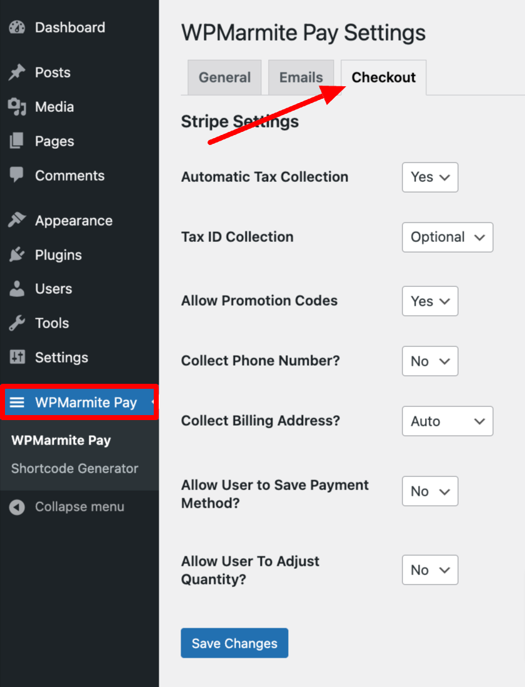This screenshot has width=525, height=687.
Task: Open the Automatic Tax Collection dropdown
Action: pos(430,177)
